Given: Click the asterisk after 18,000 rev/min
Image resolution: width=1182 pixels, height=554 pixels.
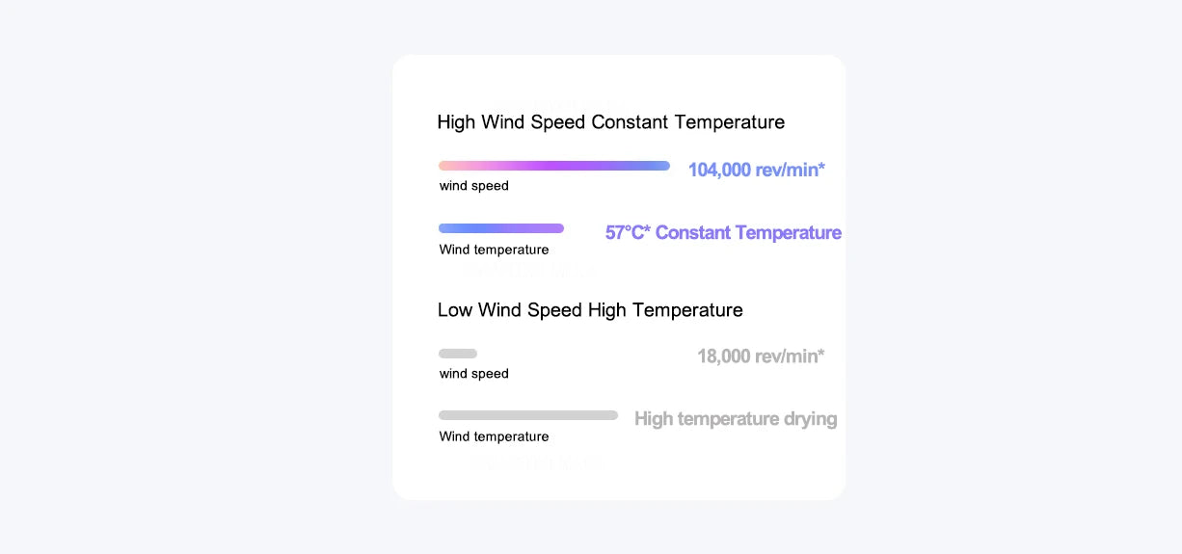Looking at the screenshot, I should (821, 354).
